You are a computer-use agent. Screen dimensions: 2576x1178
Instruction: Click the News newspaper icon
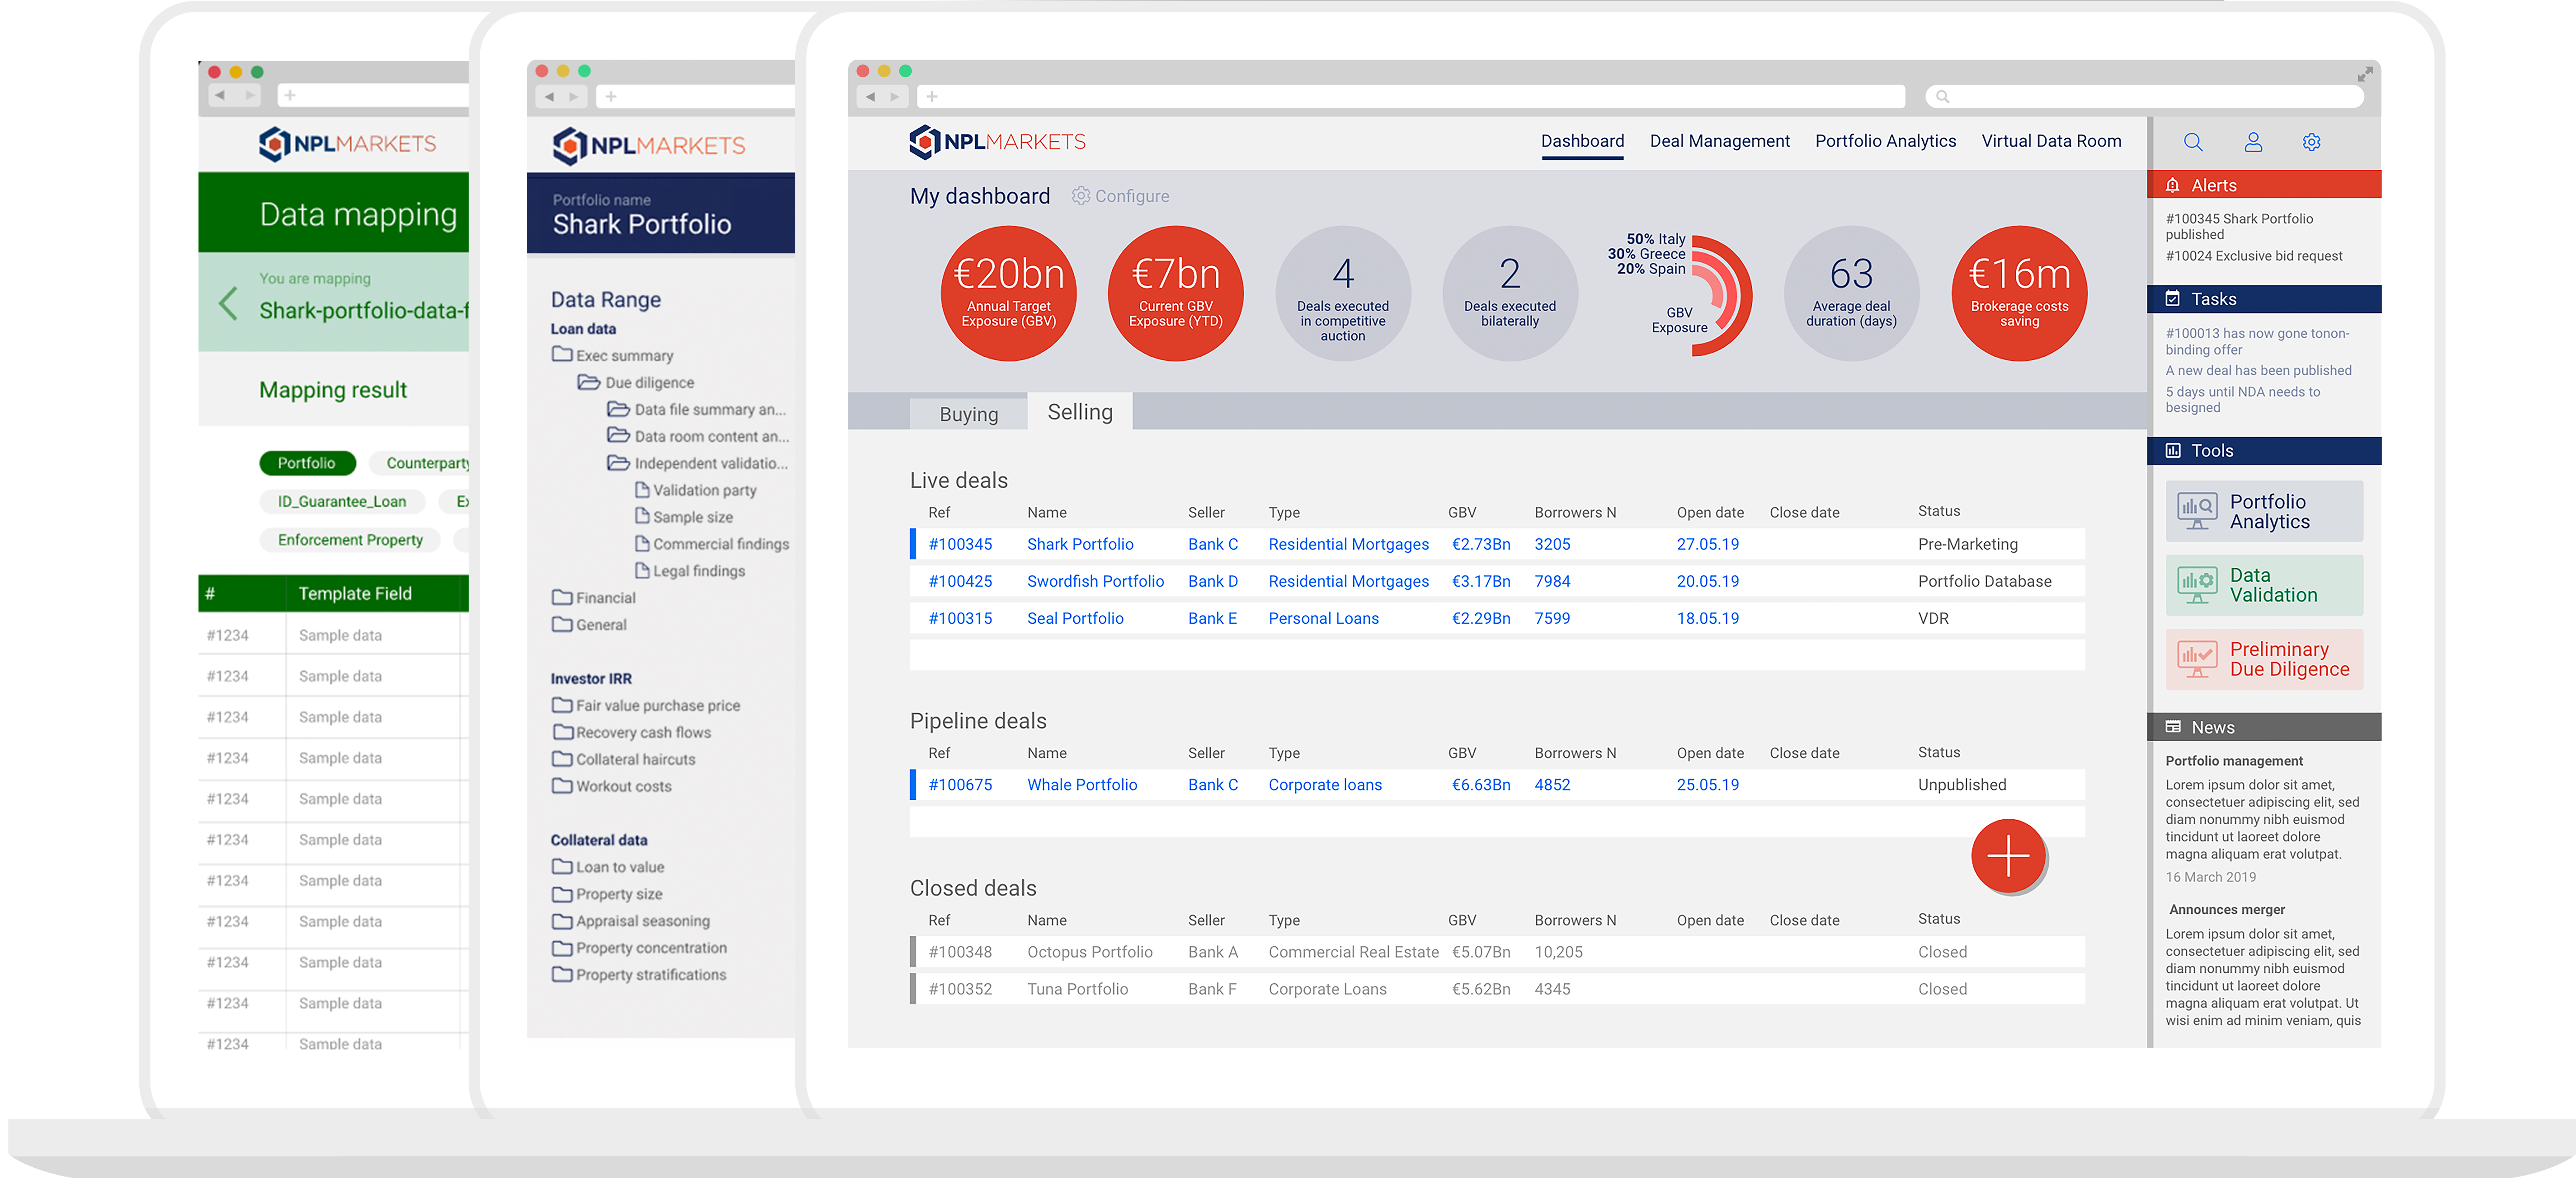[2172, 727]
